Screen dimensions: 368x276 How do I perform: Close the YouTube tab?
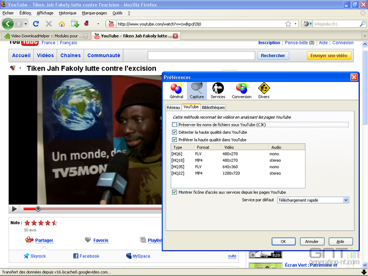point(175,36)
